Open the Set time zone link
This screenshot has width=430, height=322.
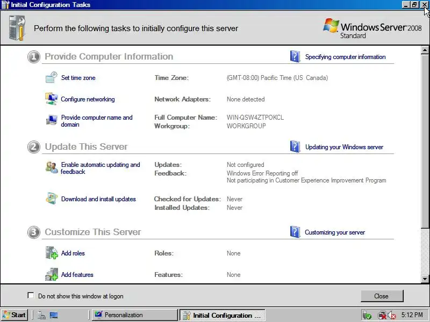78,78
